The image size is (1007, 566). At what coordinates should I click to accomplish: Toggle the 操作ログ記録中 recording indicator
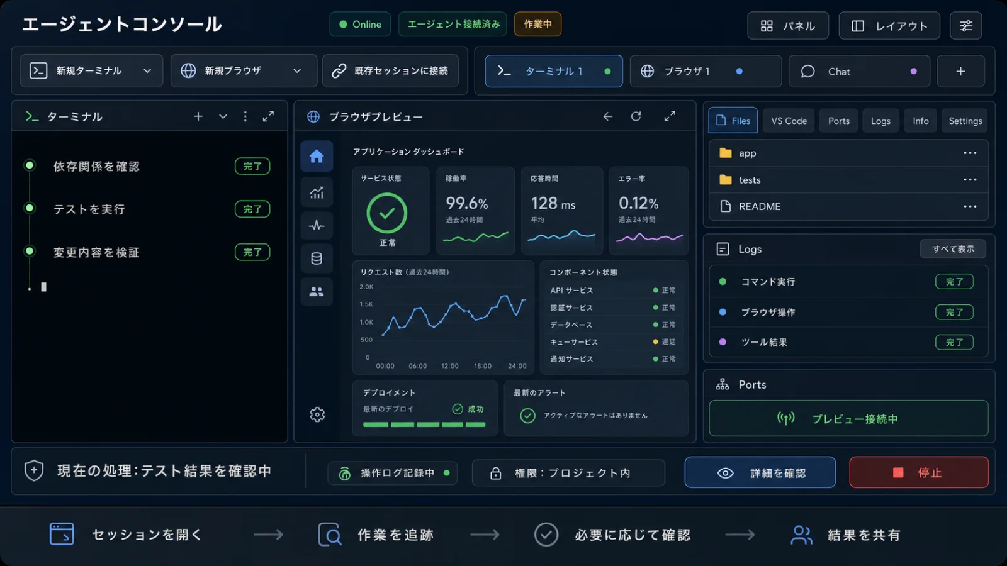click(392, 473)
